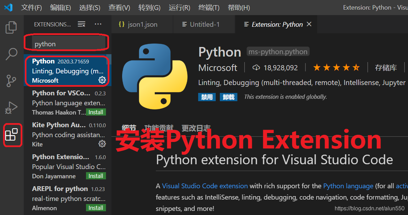Install Python for VSCode by Thomas Haakon
Image resolution: width=408 pixels, height=215 pixels.
click(96, 112)
